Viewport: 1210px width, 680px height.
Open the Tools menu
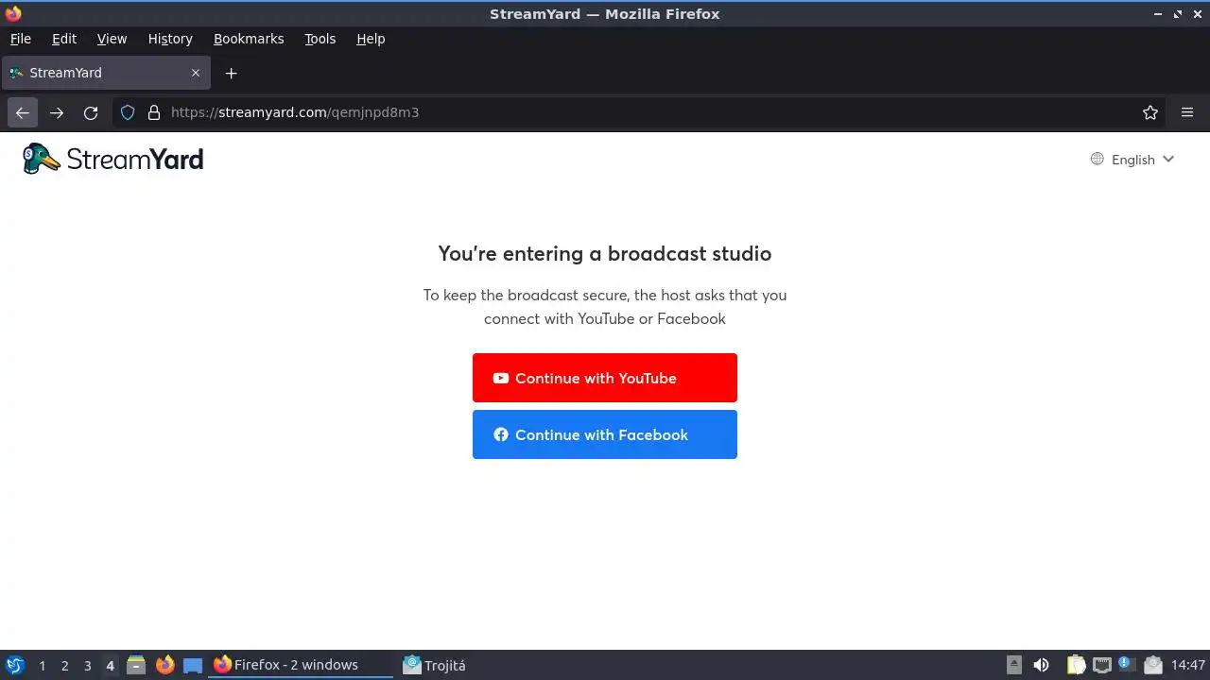(x=320, y=39)
